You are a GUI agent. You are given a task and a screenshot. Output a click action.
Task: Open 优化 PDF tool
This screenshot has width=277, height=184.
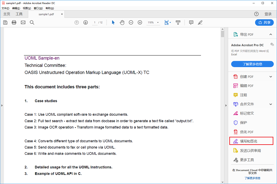click(x=243, y=132)
